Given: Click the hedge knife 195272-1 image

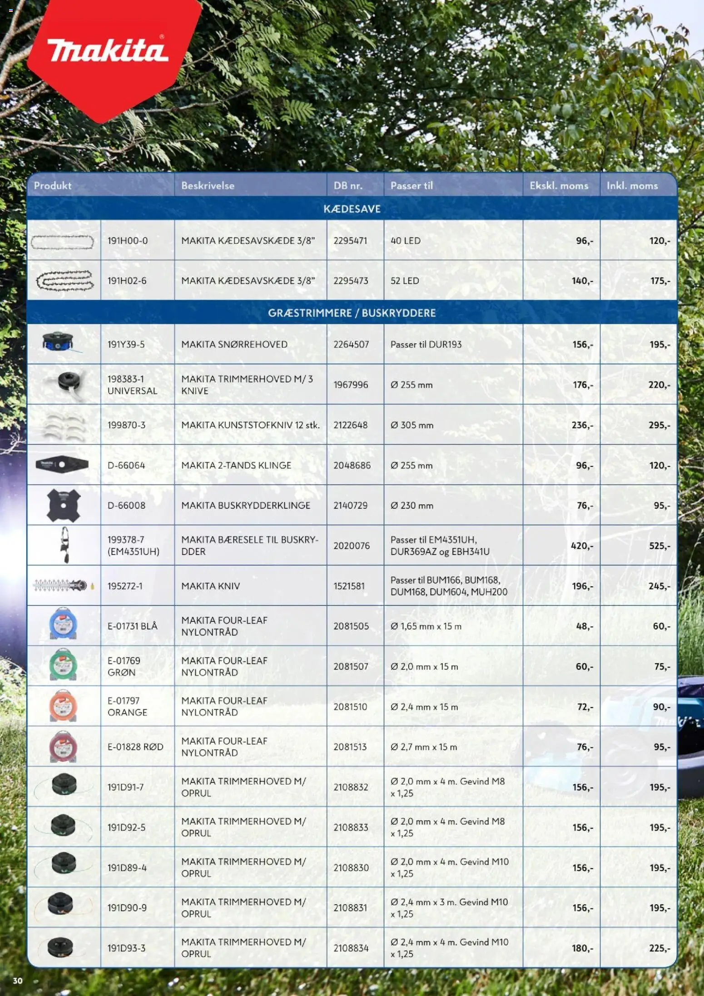Looking at the screenshot, I should 64,585.
